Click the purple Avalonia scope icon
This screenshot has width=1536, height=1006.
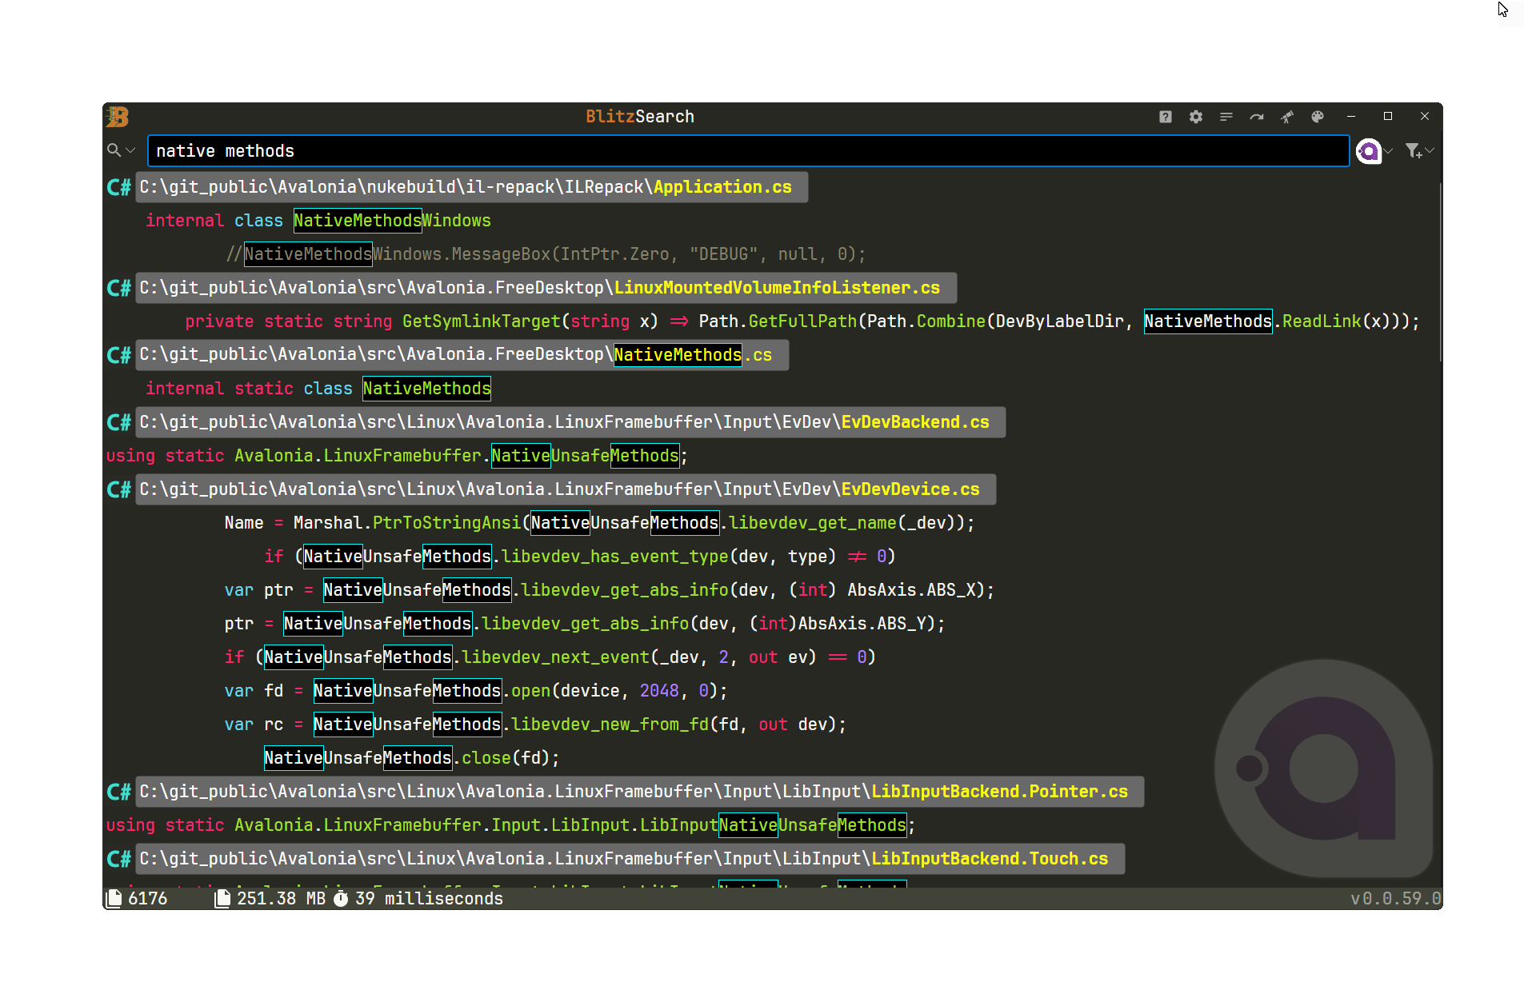(x=1369, y=150)
